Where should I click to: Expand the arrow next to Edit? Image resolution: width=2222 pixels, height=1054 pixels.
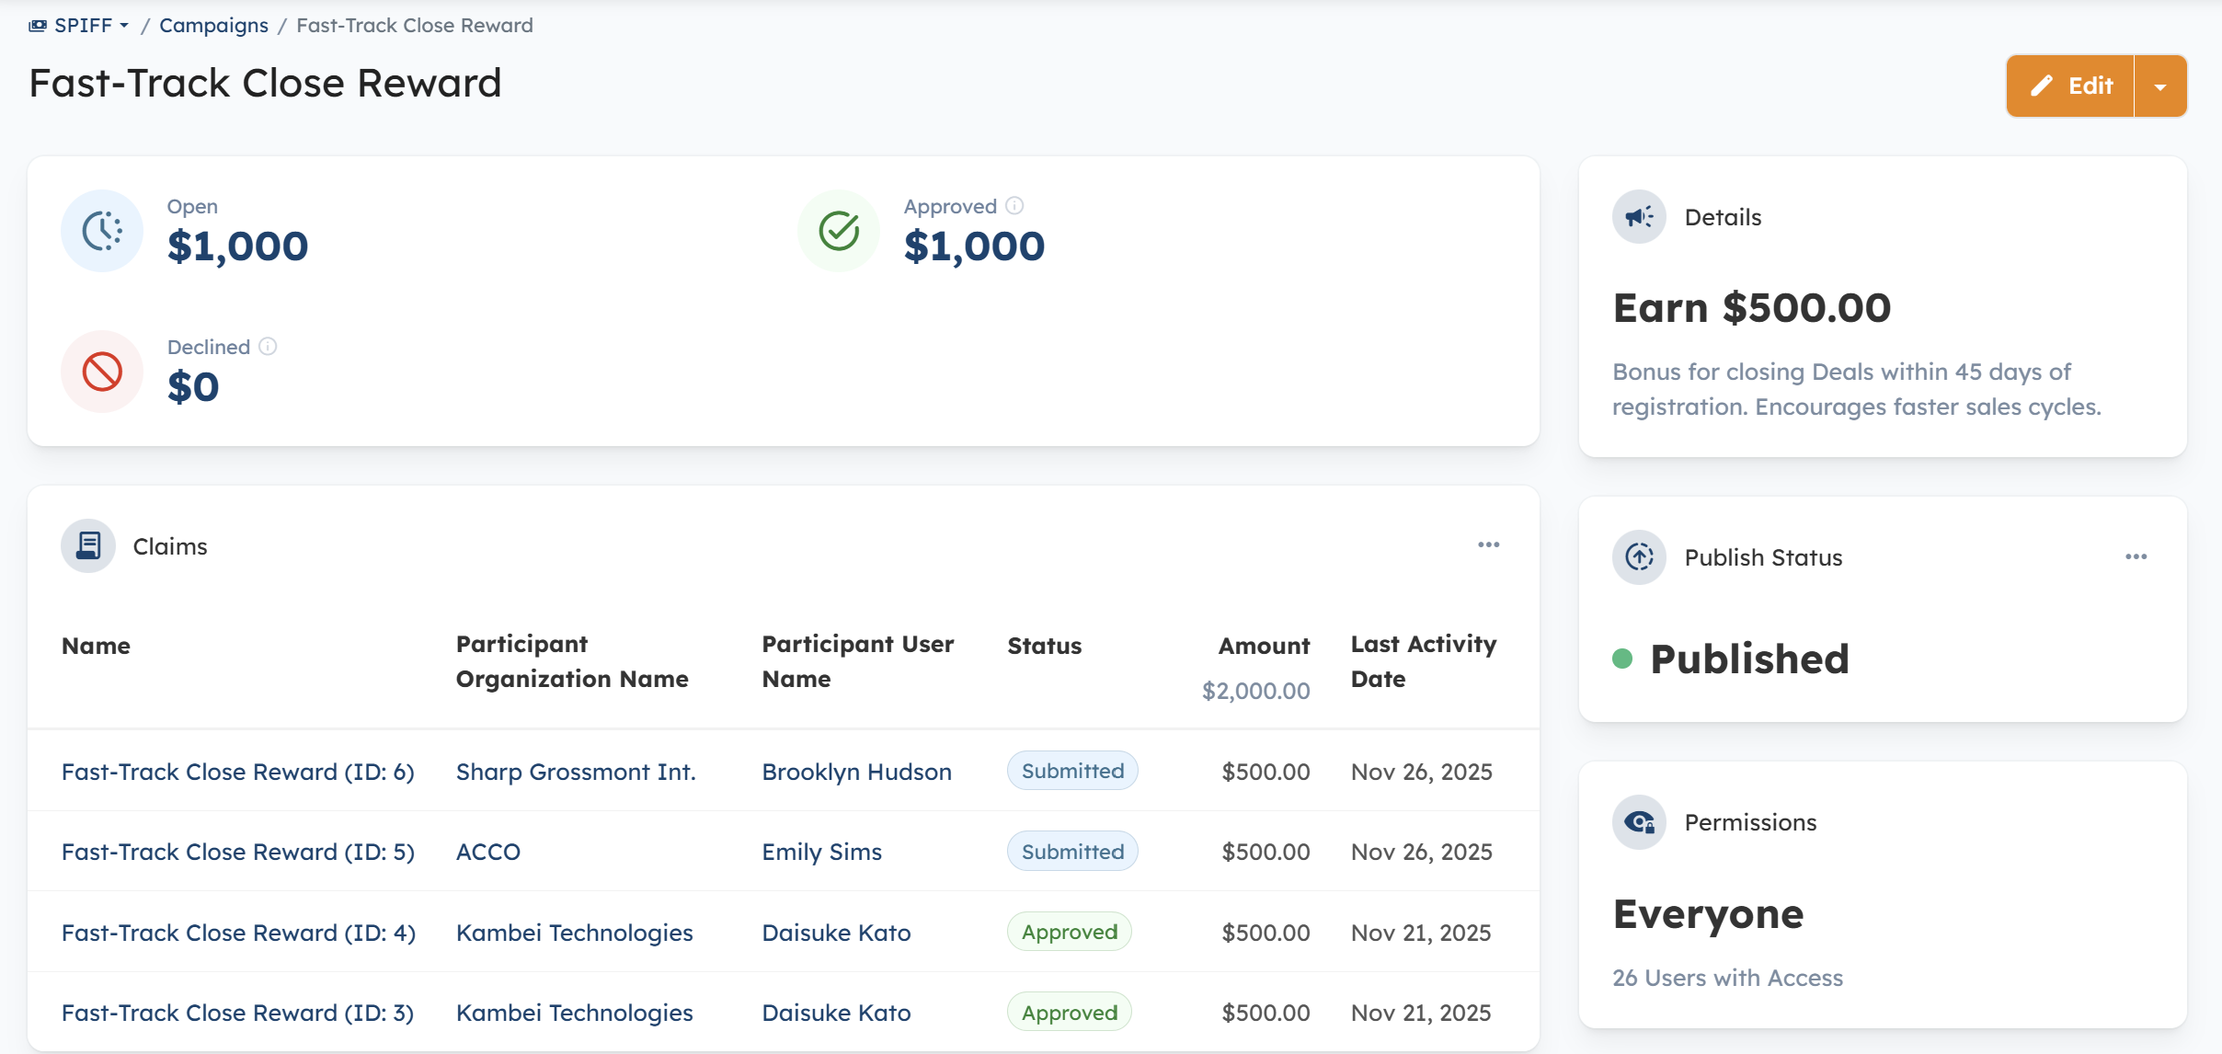[x=2160, y=86]
